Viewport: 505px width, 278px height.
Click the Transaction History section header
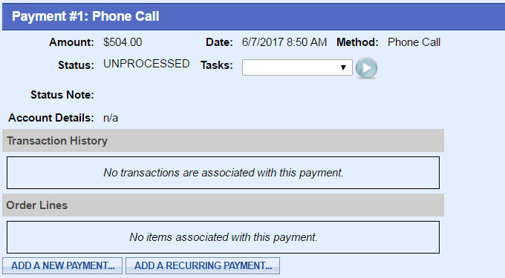224,141
